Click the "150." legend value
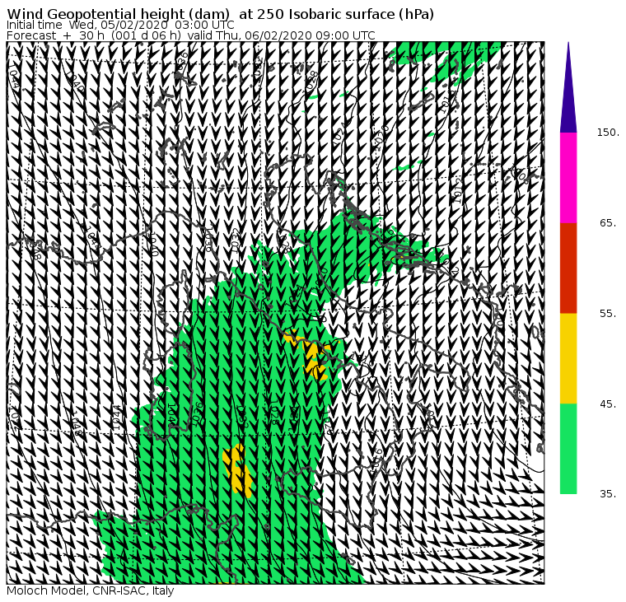Viewport: 626px width, 602px height. pyautogui.click(x=608, y=133)
